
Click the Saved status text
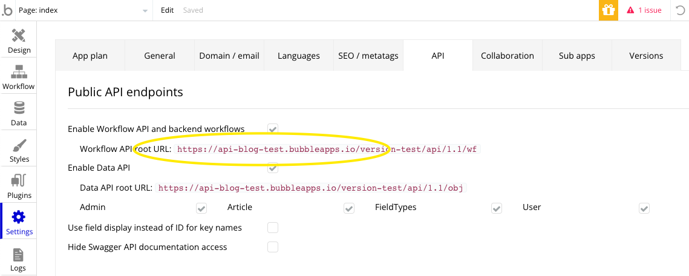pyautogui.click(x=193, y=10)
